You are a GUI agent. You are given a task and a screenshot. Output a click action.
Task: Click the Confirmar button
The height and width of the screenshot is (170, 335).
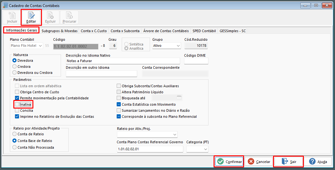click(229, 162)
